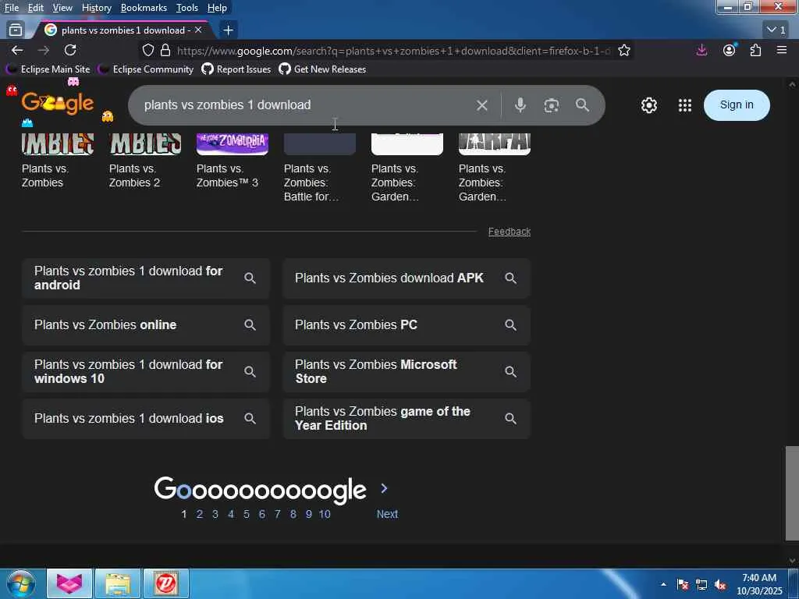Screen dimensions: 799x599
Task: Open the pink fox browser taskbar icon
Action: (x=69, y=583)
